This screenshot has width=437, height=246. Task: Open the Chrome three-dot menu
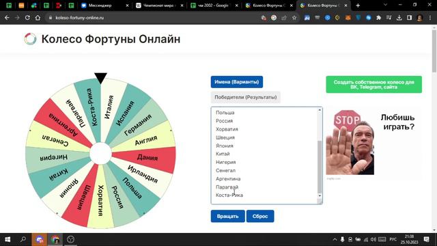click(430, 18)
